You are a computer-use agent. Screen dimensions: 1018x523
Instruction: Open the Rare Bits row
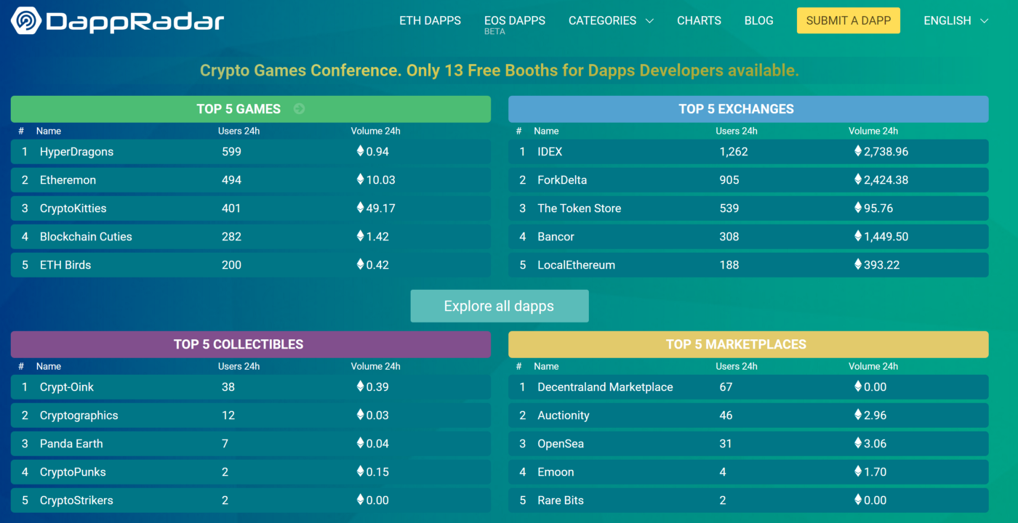[x=748, y=500]
